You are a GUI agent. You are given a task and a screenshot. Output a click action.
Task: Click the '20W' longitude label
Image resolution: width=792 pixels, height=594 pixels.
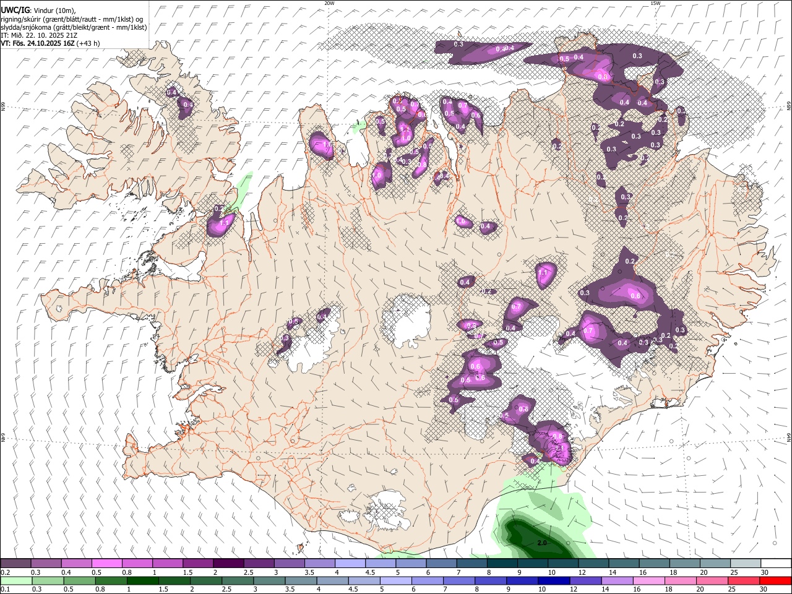329,3
